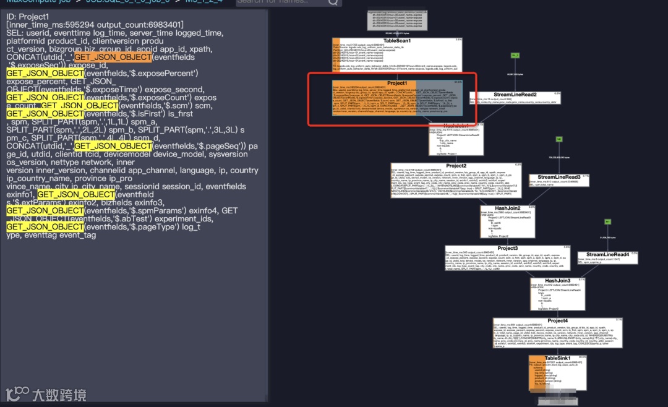The width and height of the screenshot is (668, 407).
Task: Click the line starting 'SEL: userid, eventtime log_time'
Action: coord(114,33)
